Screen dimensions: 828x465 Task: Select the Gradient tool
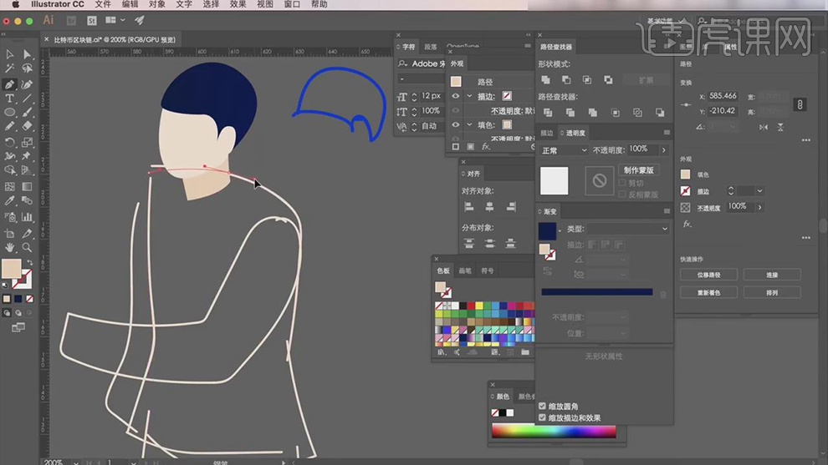(27, 187)
